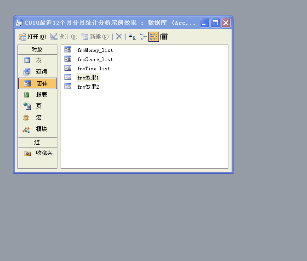Switch to large icons view

[x=132, y=37]
